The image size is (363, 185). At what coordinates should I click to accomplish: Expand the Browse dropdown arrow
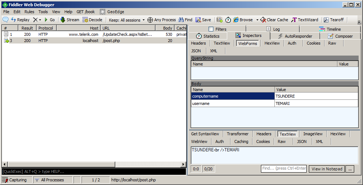(x=257, y=20)
